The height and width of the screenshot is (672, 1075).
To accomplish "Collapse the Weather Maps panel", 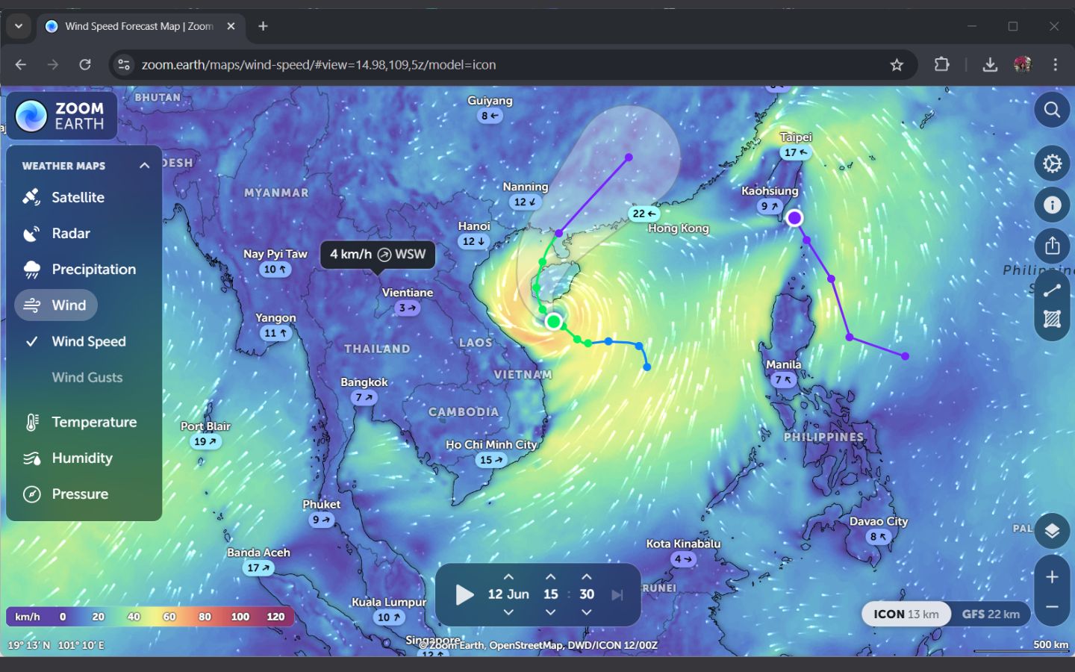I will click(x=144, y=165).
